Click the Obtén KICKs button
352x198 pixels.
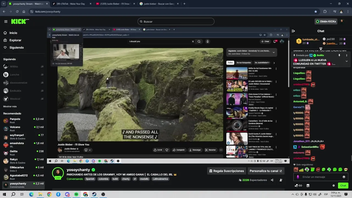click(x=326, y=21)
